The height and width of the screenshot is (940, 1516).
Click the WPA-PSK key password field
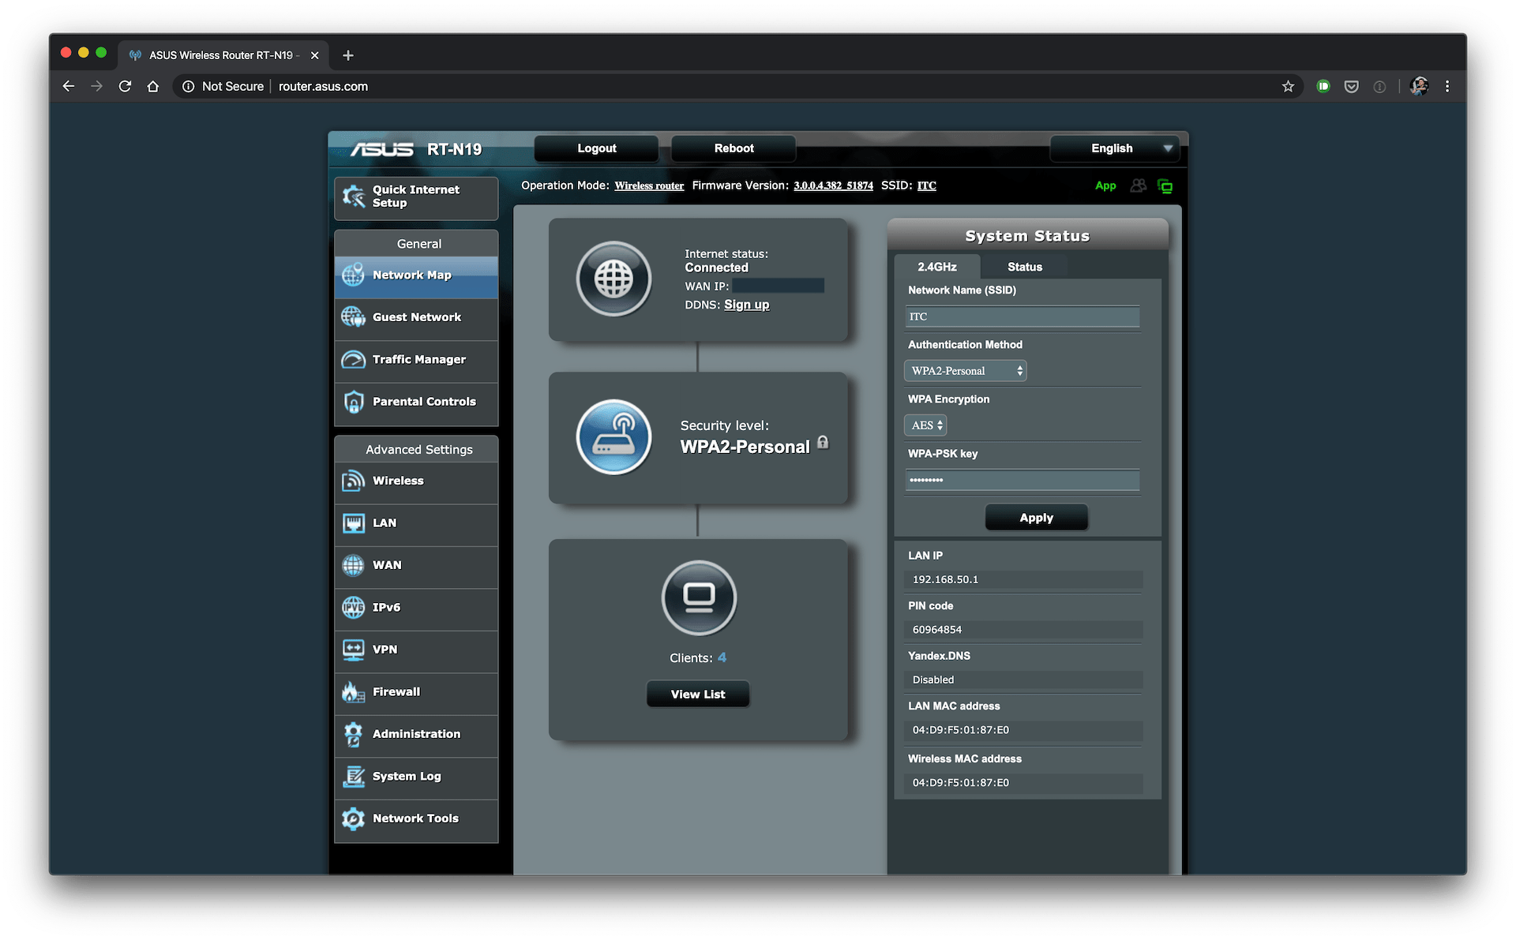[x=1022, y=480]
